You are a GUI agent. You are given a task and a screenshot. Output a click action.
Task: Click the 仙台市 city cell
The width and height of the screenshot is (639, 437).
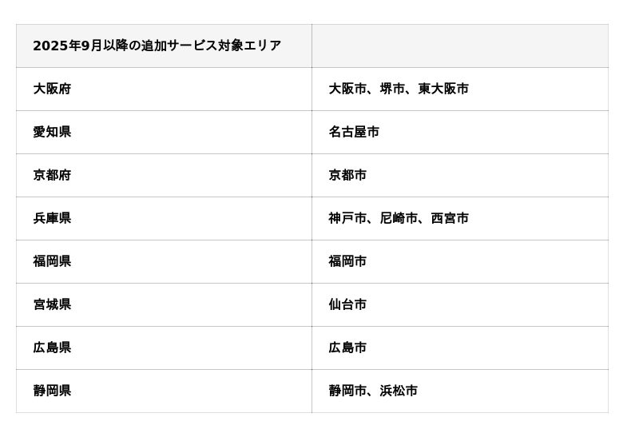coord(347,304)
